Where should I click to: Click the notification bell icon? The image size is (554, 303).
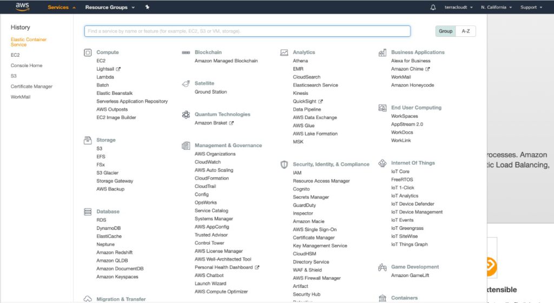point(433,8)
